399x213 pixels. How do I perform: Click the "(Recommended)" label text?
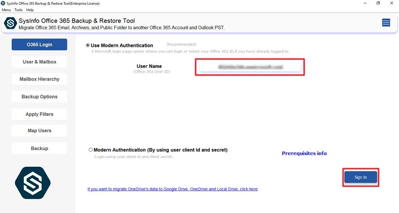pyautogui.click(x=181, y=44)
